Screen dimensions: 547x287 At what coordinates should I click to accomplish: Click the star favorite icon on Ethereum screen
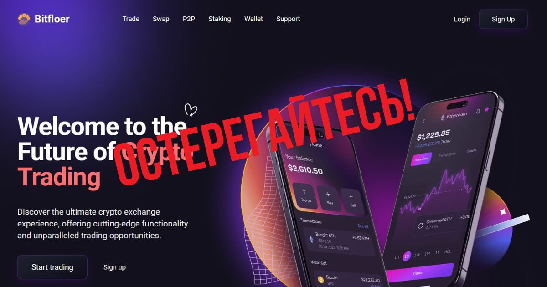[486, 109]
